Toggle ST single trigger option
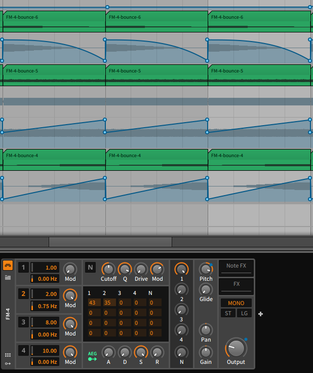Image resolution: width=313 pixels, height=373 pixels. click(228, 313)
